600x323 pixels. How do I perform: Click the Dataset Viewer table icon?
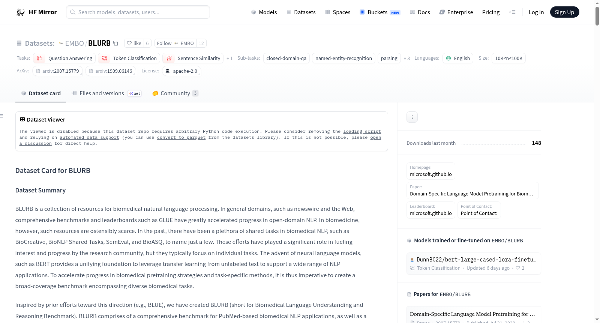[x=22, y=120]
